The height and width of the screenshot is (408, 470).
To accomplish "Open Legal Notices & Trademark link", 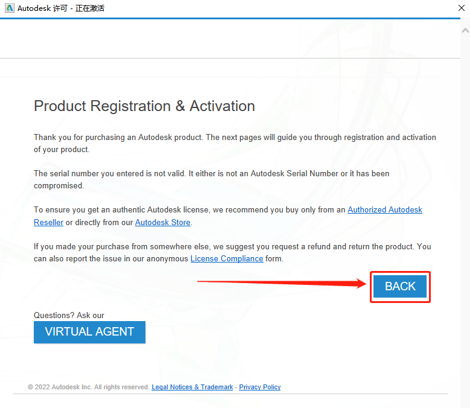I will (x=192, y=387).
